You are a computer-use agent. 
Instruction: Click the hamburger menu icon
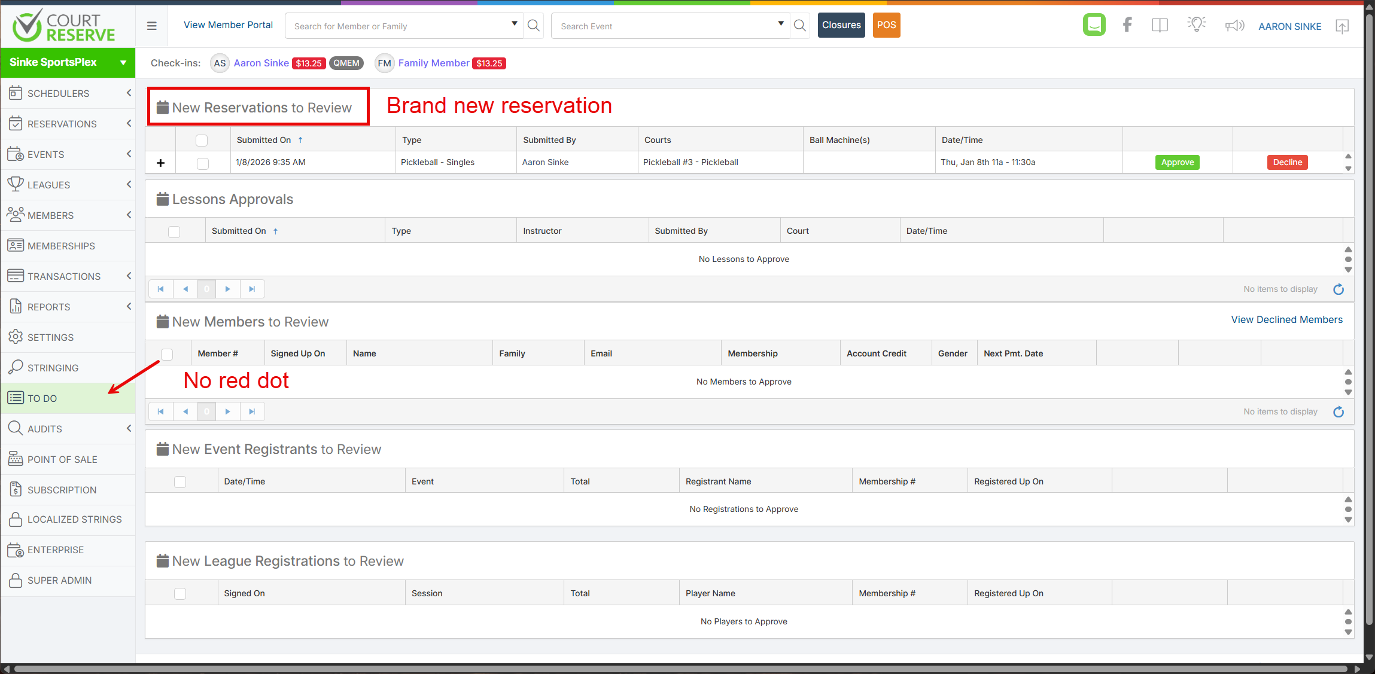pos(152,26)
